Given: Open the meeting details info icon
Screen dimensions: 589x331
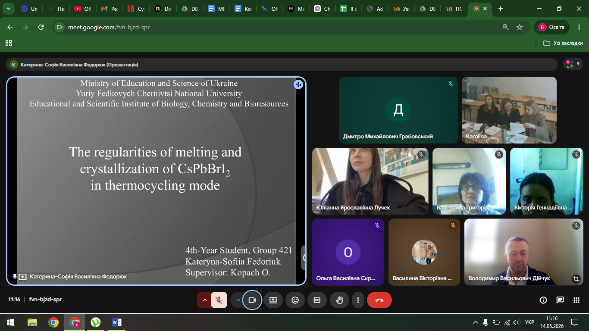Looking at the screenshot, I should click(x=543, y=300).
